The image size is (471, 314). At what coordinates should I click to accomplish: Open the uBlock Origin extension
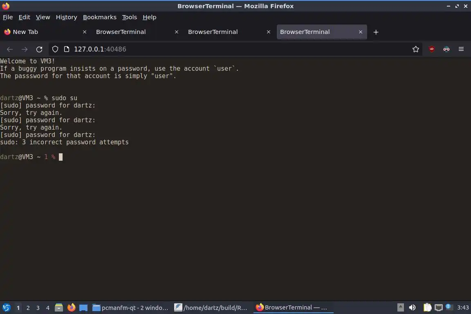(432, 49)
